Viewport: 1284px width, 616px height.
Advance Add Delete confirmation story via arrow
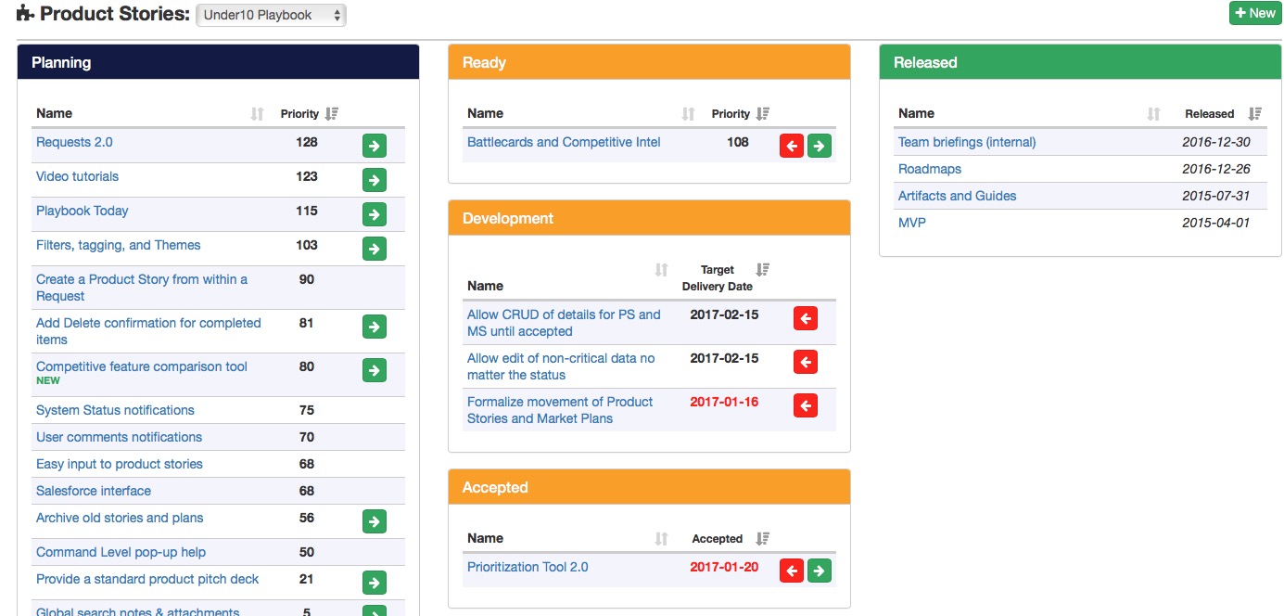pyautogui.click(x=374, y=327)
